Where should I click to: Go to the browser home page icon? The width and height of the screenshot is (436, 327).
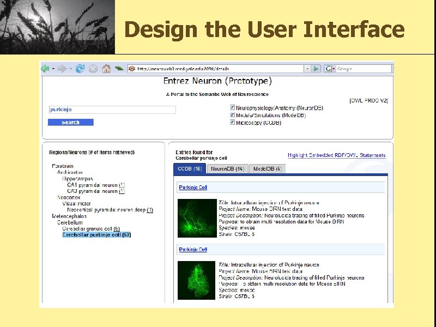[x=106, y=69]
